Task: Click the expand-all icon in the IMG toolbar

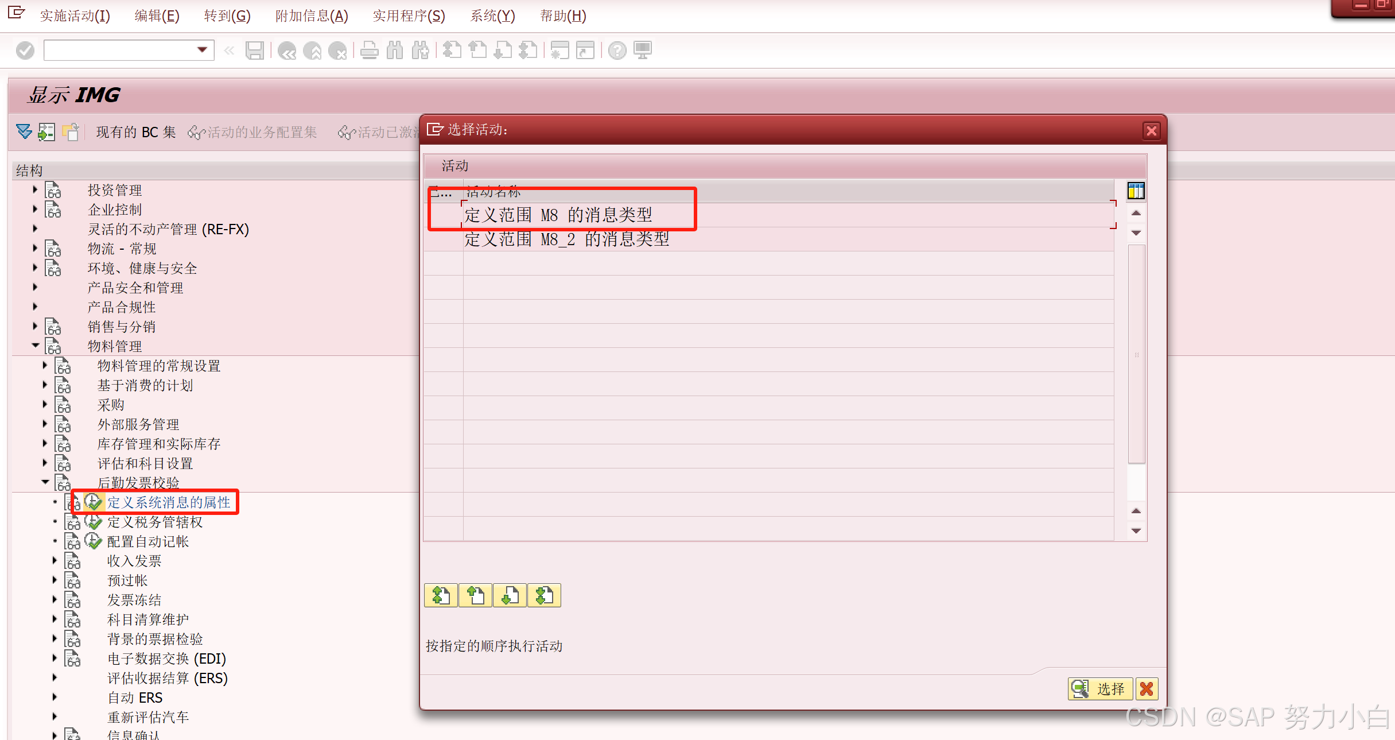Action: tap(24, 132)
